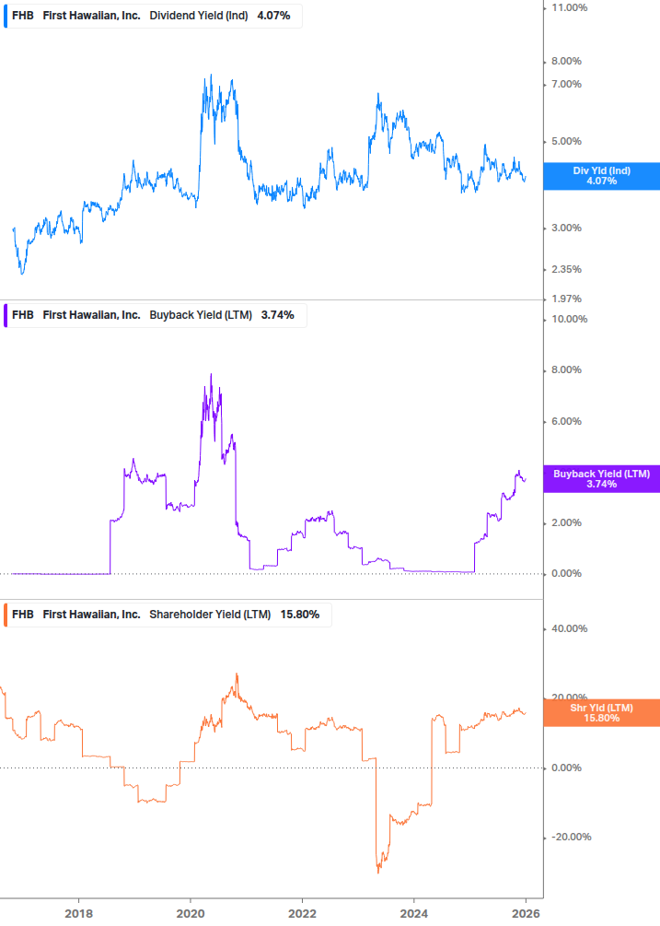Click the 0.00% axis label in buyback chart
Viewport: 660px width, 926px height.
tap(566, 573)
